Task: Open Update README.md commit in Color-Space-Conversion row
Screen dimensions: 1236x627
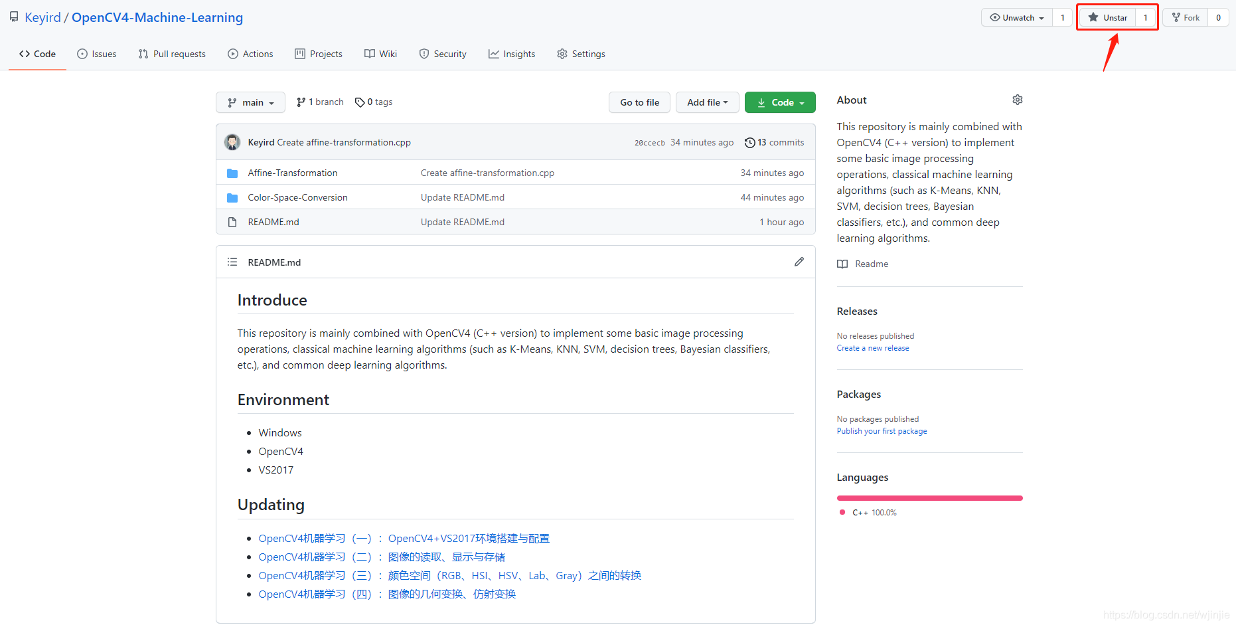Action: pos(463,197)
